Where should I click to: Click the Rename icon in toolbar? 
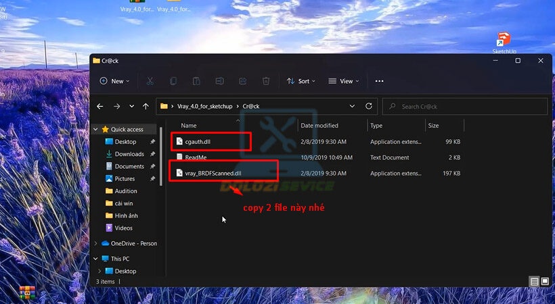point(219,81)
